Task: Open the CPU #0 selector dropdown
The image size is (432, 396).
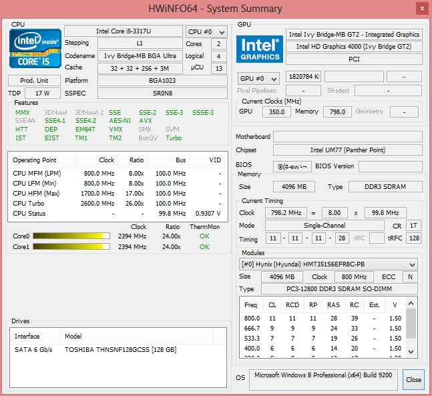Action: click(x=206, y=32)
